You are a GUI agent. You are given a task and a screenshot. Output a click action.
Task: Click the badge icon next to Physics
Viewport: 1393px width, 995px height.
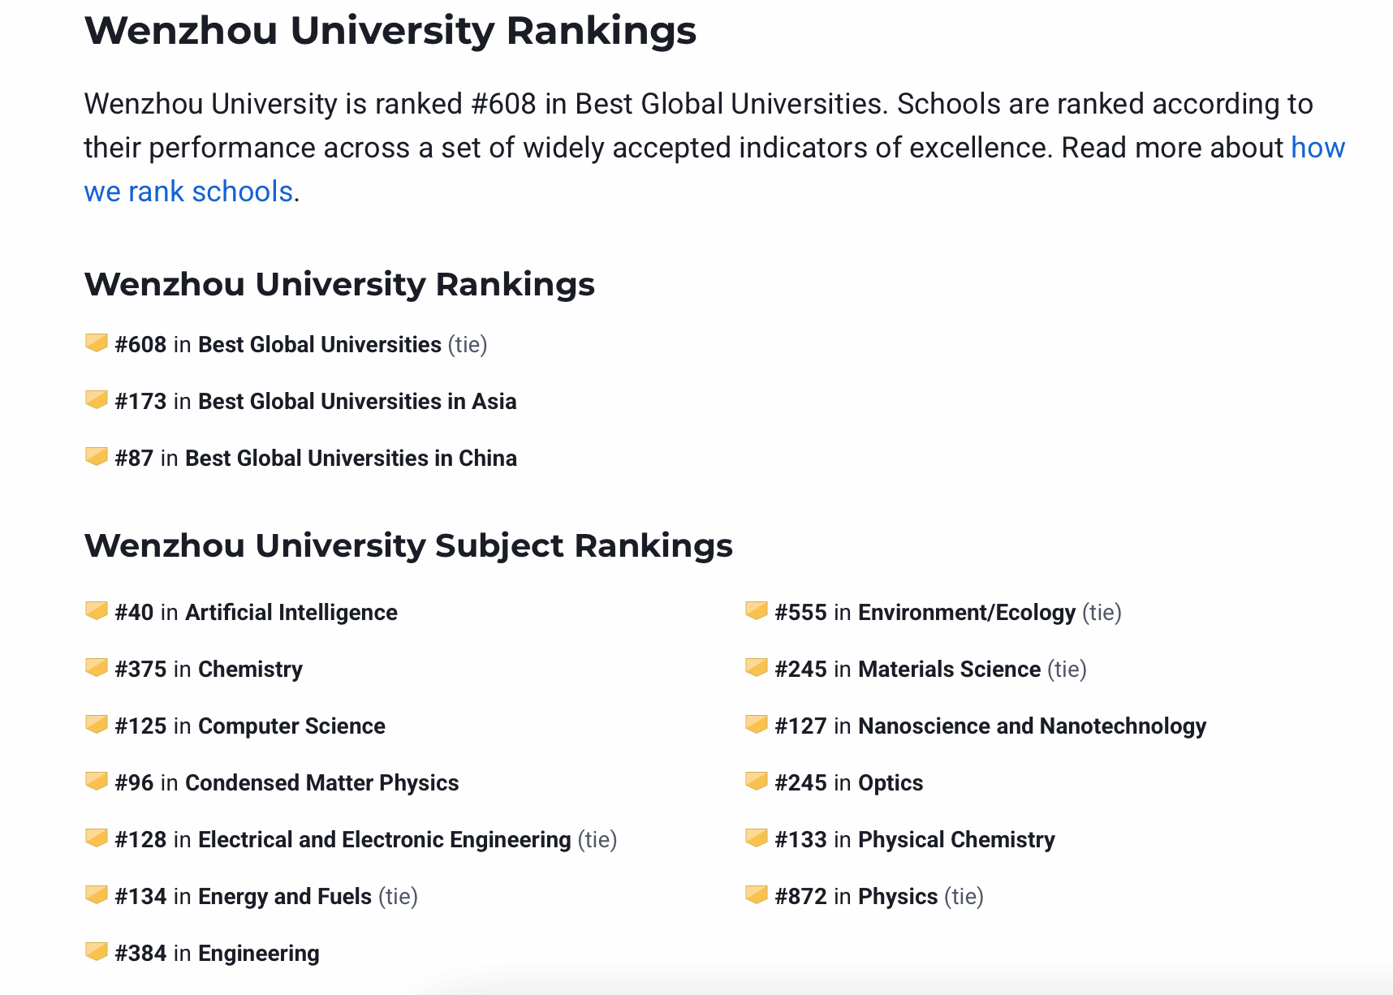(x=757, y=894)
